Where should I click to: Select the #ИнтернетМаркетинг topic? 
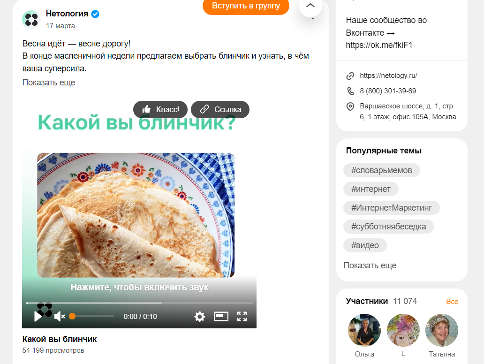[x=392, y=208]
